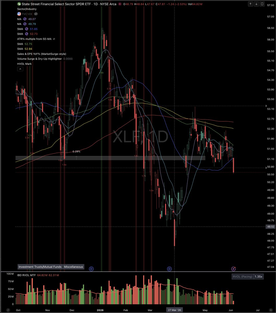This screenshot has height=313, width=276.
Task: Select the Sector/Industry indicator label
Action: [27, 9]
